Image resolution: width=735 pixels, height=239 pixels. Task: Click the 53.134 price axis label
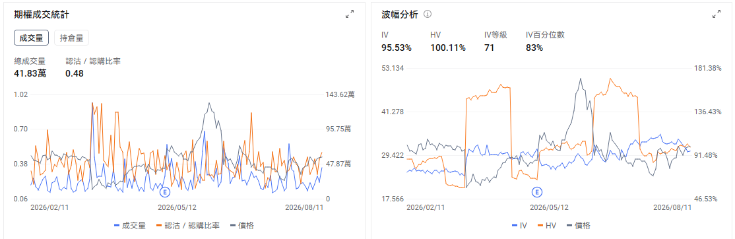tap(393, 69)
